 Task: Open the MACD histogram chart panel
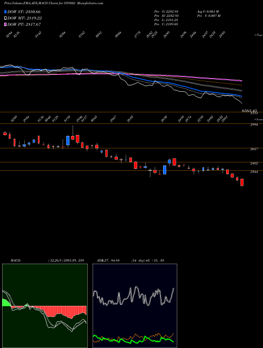pos(45,306)
